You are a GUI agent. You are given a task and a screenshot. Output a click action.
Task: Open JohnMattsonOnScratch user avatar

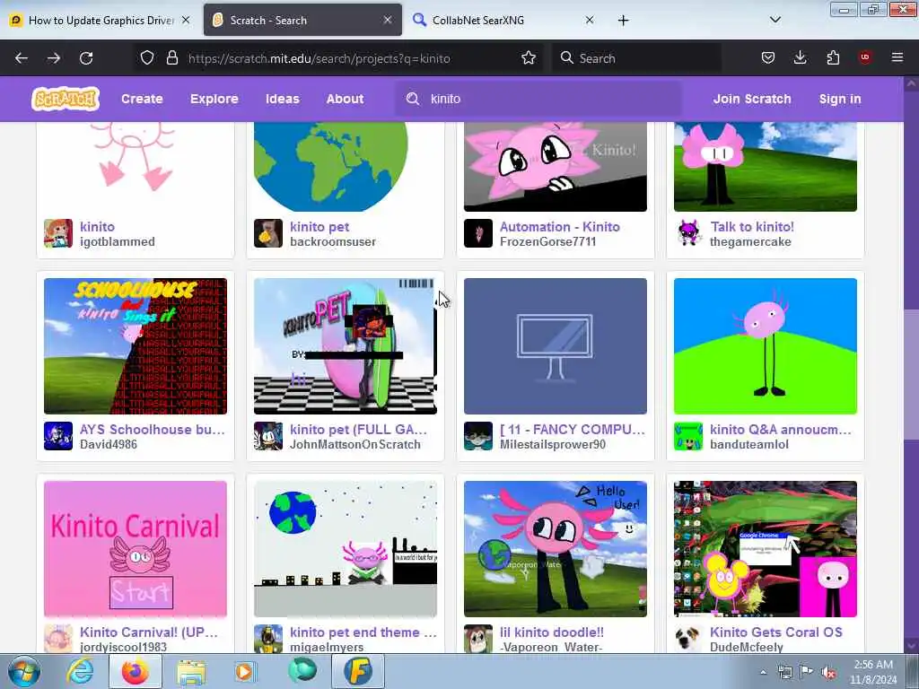(x=267, y=436)
